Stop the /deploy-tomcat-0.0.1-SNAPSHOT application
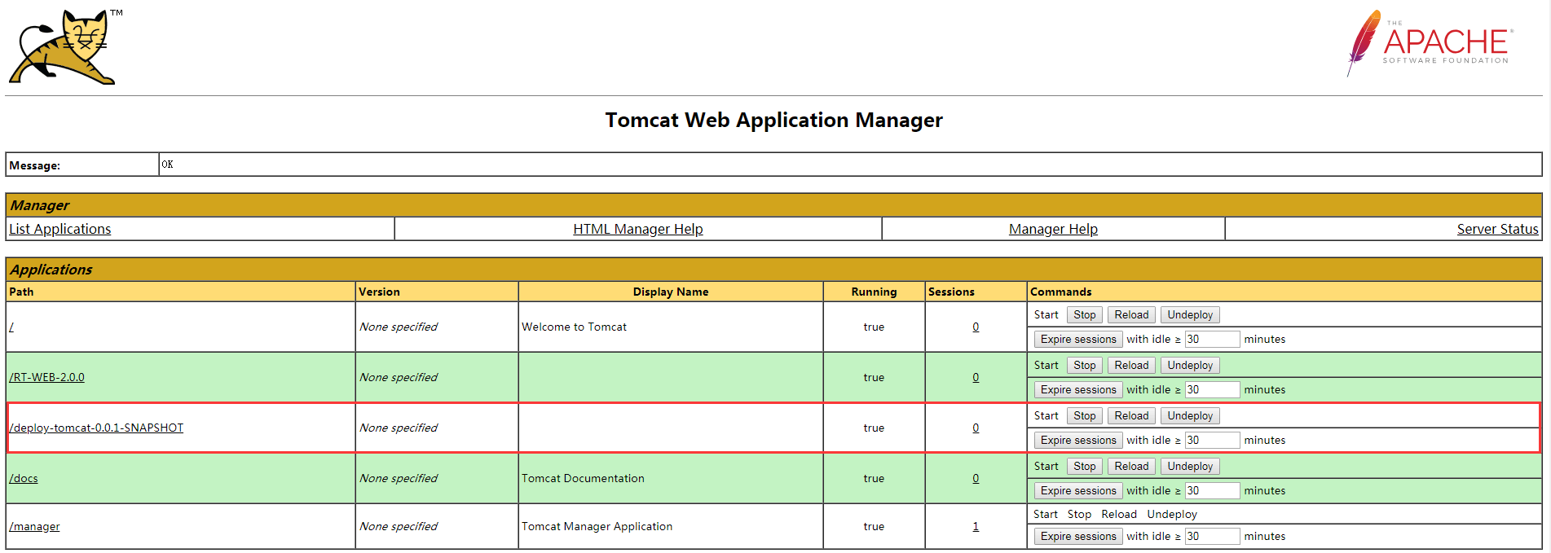The width and height of the screenshot is (1551, 553). pos(1084,415)
